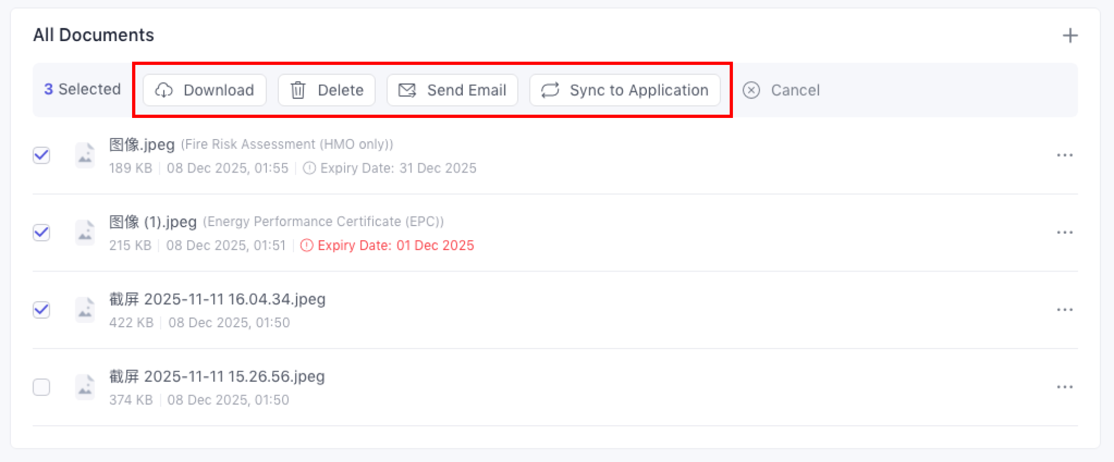Click the red expired date warning icon

(x=306, y=246)
